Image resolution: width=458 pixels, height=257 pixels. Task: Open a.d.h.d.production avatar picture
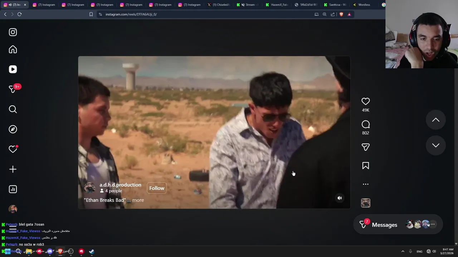pos(90,188)
